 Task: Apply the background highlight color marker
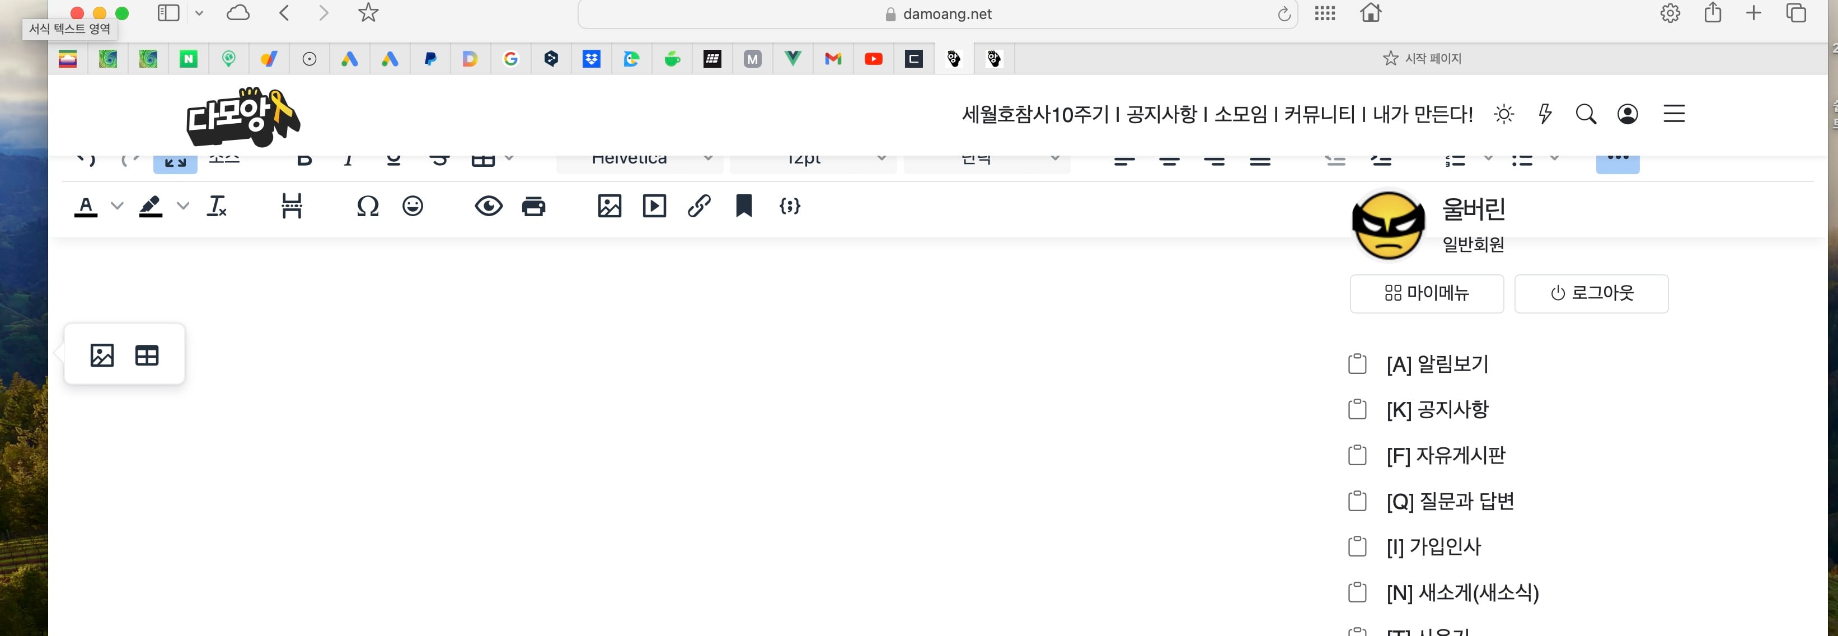(x=151, y=206)
